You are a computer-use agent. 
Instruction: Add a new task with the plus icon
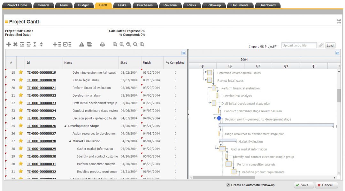coord(8,44)
